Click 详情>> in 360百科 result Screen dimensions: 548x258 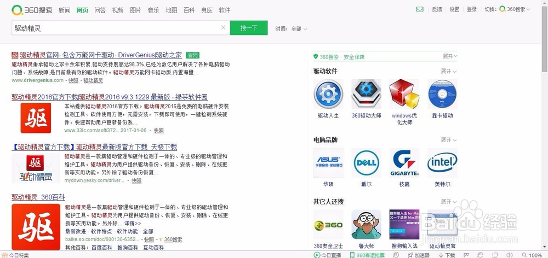(133, 223)
